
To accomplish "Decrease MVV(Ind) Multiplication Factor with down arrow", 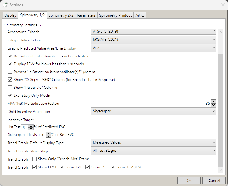I will [x=213, y=105].
